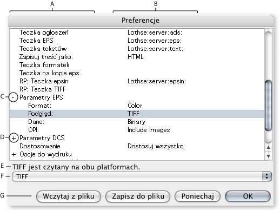Select the RP: Teczka TIFF row
This screenshot has height=210, width=280.
pyautogui.click(x=137, y=89)
